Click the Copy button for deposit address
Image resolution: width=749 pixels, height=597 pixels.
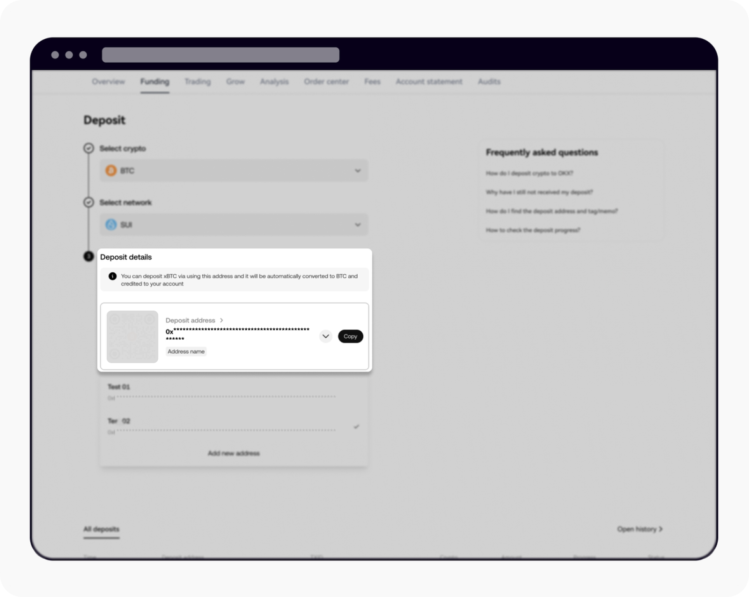tap(350, 336)
